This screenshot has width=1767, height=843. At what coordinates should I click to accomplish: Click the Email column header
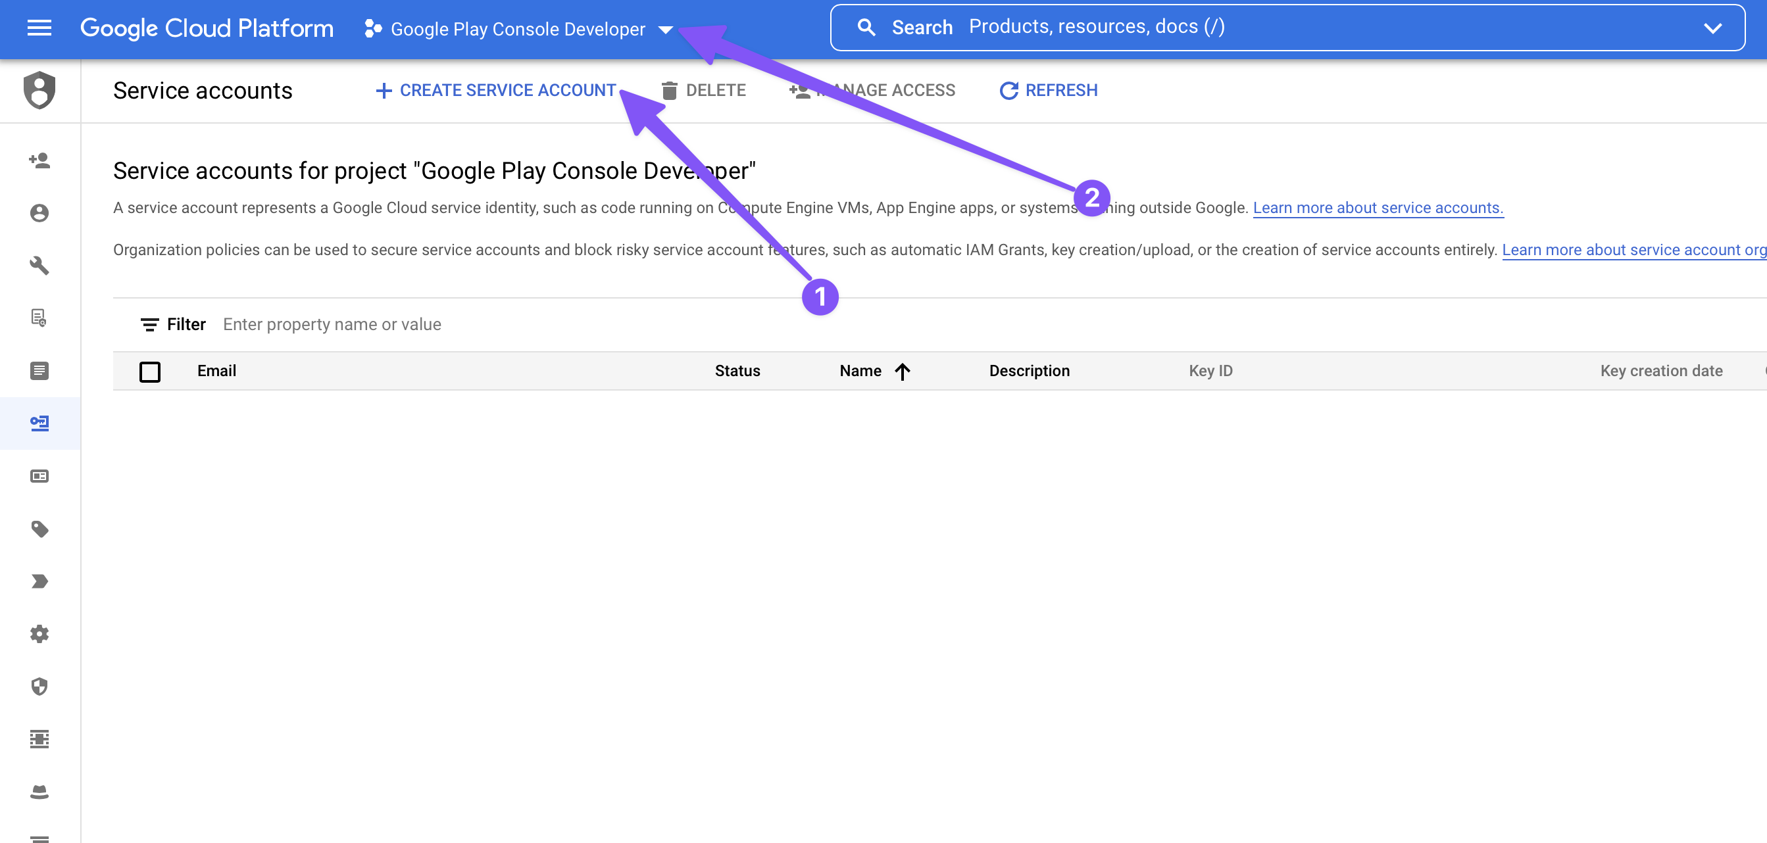(216, 371)
